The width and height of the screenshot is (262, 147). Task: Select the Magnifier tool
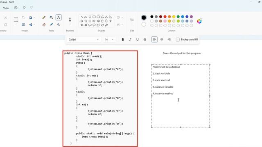coord(59,24)
